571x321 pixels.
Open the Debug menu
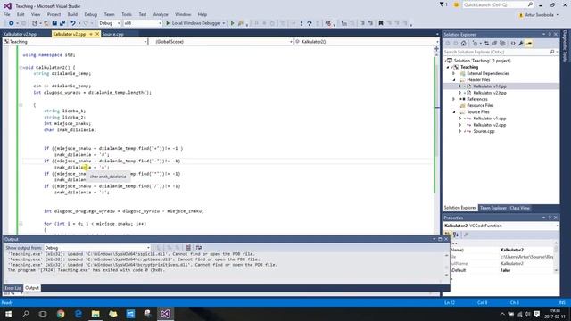pos(91,14)
